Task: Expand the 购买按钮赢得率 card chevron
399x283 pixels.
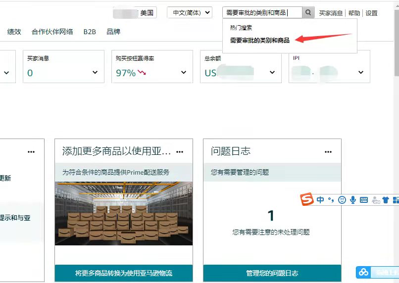Action: pyautogui.click(x=184, y=72)
